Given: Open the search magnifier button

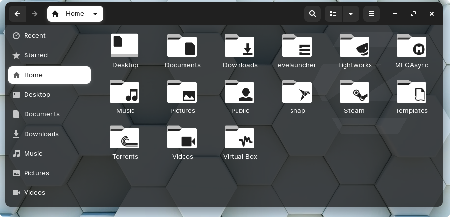Looking at the screenshot, I should [x=313, y=14].
